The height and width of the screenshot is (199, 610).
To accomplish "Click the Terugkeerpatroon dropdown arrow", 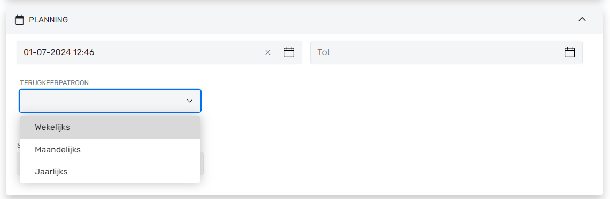I will point(189,101).
